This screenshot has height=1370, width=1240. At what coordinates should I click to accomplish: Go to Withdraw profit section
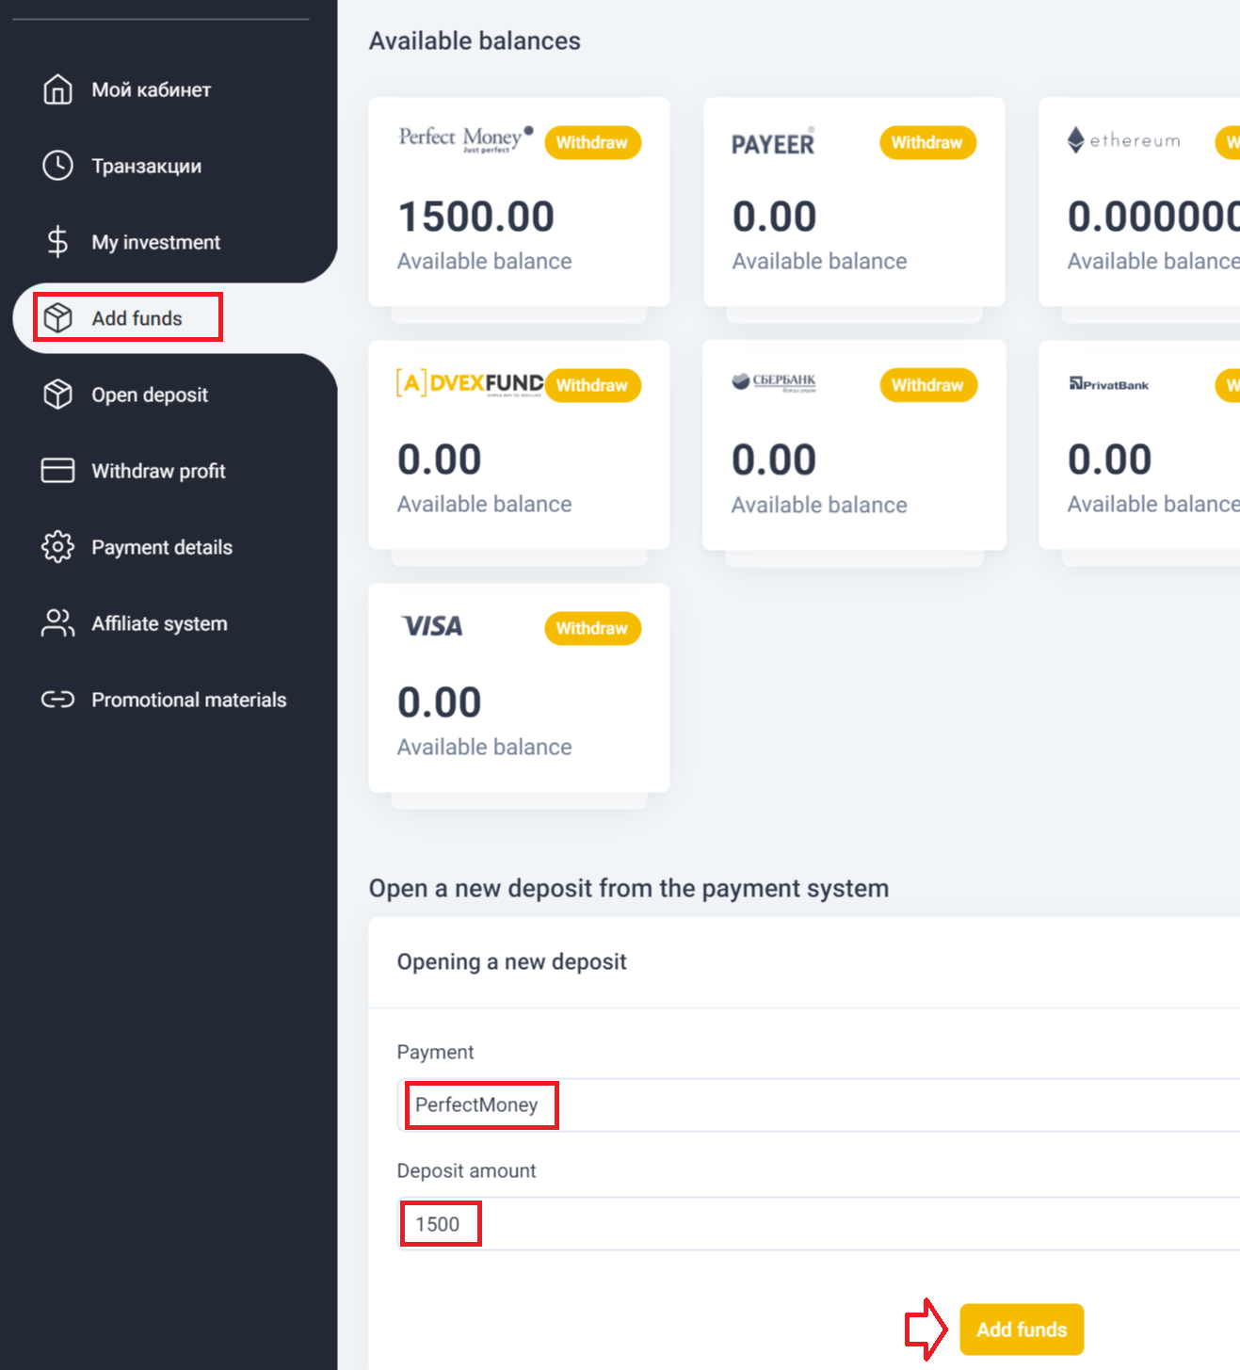point(158,471)
